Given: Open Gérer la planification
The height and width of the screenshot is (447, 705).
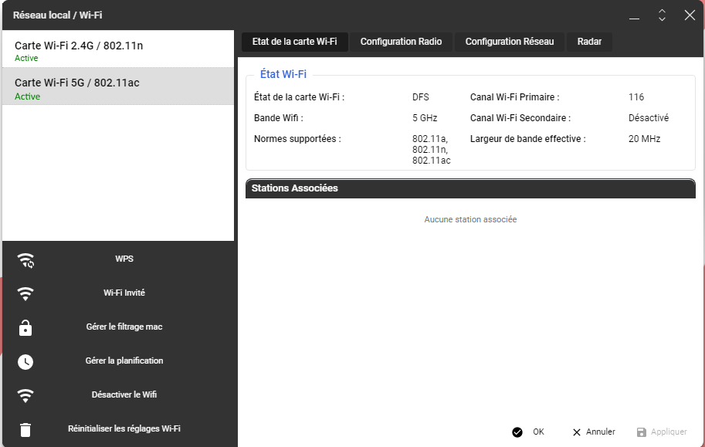Looking at the screenshot, I should pos(124,361).
